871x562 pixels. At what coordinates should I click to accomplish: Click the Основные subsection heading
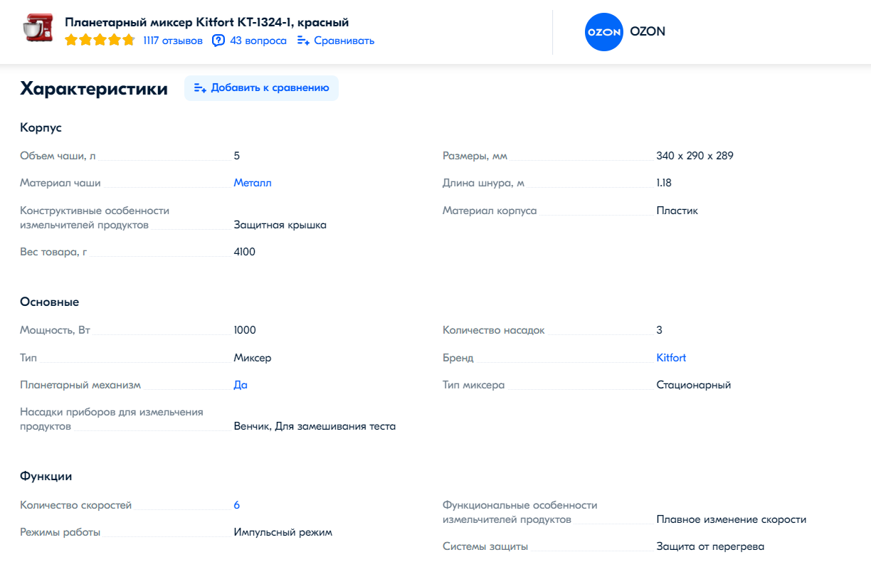click(x=49, y=302)
